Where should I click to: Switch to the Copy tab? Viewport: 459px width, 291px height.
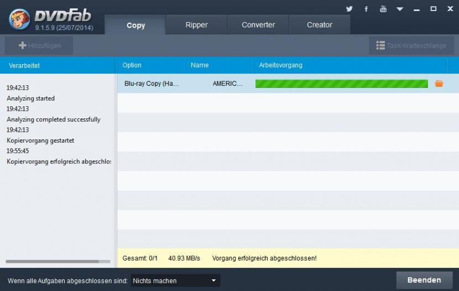(135, 25)
